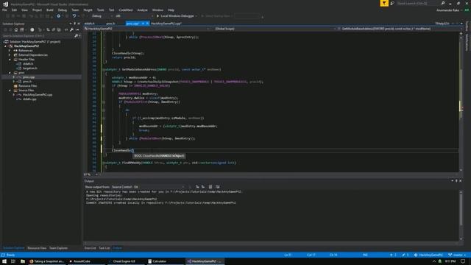Click the editor split handle above scrollbar
The width and height of the screenshot is (471, 265).
pyautogui.click(x=461, y=34)
